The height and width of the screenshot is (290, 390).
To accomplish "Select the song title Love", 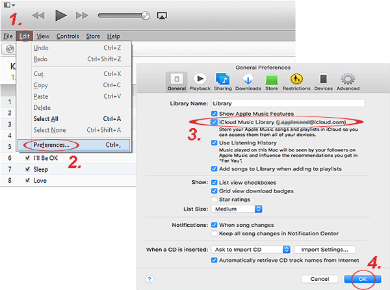I will point(40,181).
